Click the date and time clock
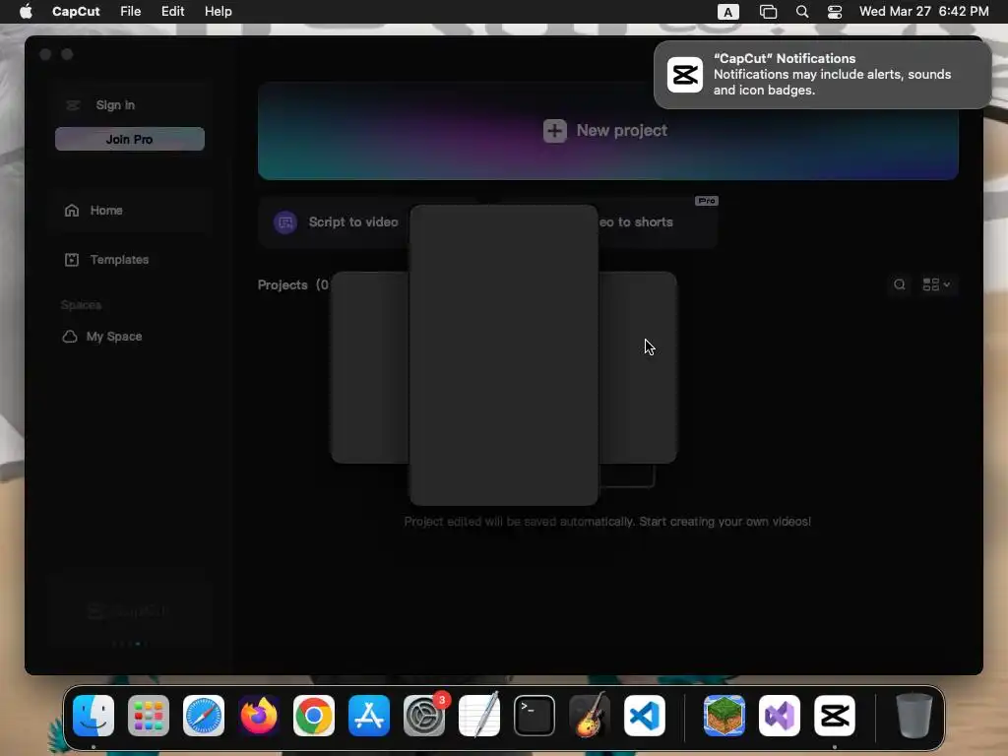The width and height of the screenshot is (1008, 756). click(923, 12)
